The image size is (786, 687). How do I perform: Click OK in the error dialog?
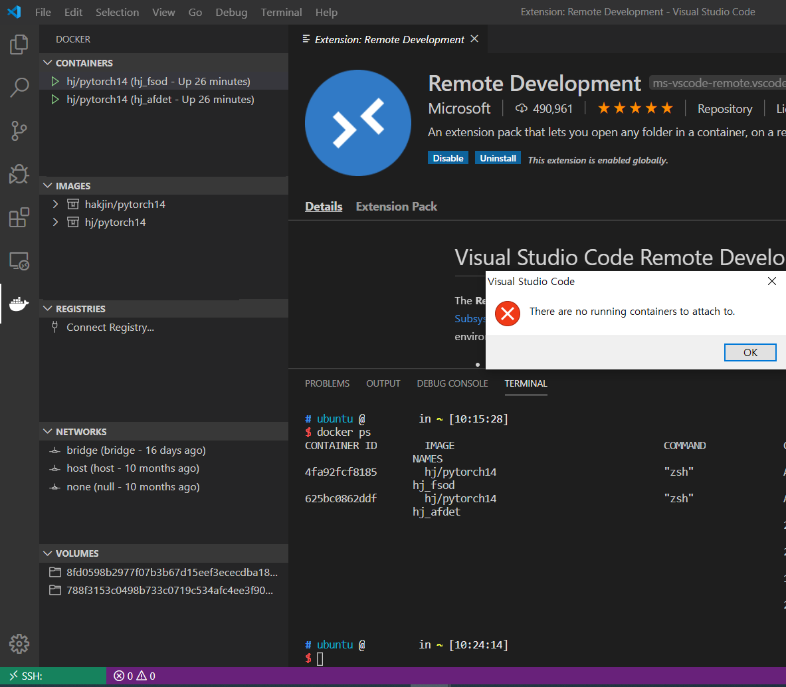(x=750, y=352)
